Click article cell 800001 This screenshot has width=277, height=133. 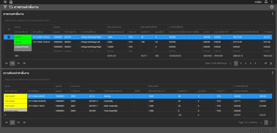coord(72,42)
